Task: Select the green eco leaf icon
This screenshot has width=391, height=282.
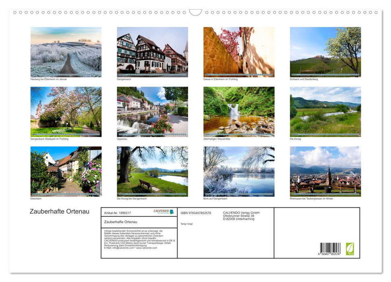Action: pyautogui.click(x=350, y=249)
